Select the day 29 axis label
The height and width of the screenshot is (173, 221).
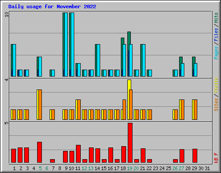(194, 168)
